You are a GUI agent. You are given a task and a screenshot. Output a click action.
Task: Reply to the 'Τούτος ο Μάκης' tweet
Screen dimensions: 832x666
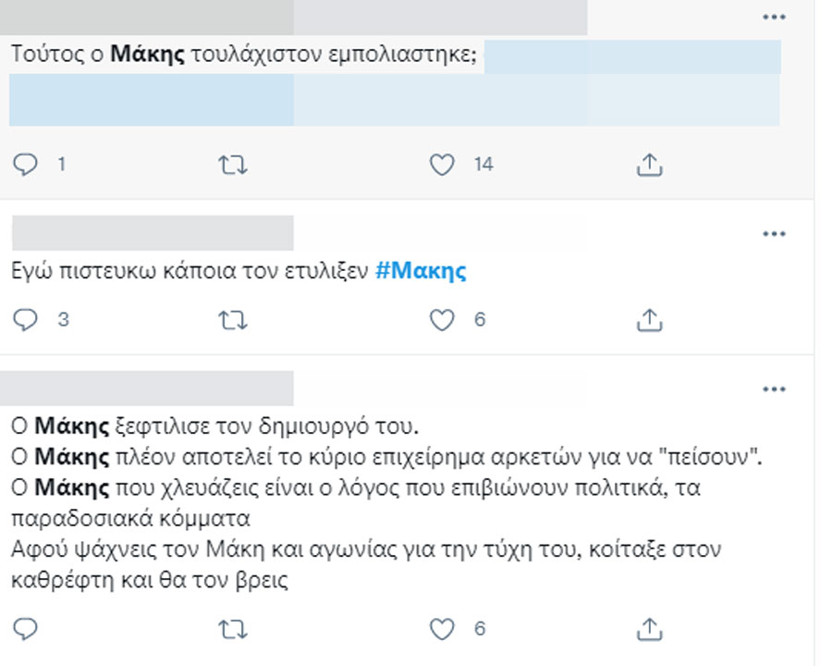25,165
